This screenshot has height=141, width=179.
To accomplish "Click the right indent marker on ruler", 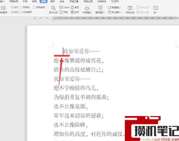I will click(176, 19).
